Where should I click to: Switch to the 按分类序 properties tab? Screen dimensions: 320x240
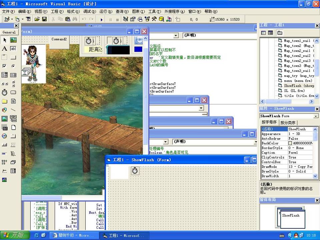click(288, 123)
